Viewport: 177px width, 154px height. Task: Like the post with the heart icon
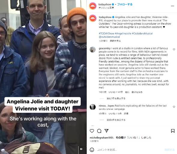[92, 131]
